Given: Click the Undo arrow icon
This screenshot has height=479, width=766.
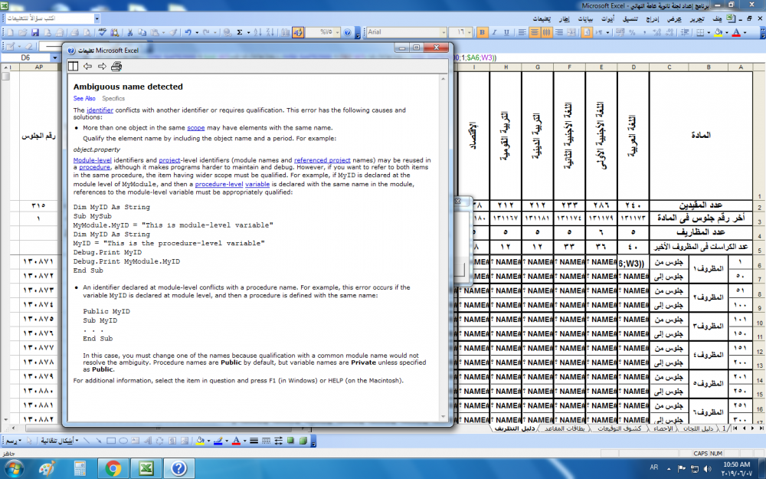Looking at the screenshot, I should (188, 32).
